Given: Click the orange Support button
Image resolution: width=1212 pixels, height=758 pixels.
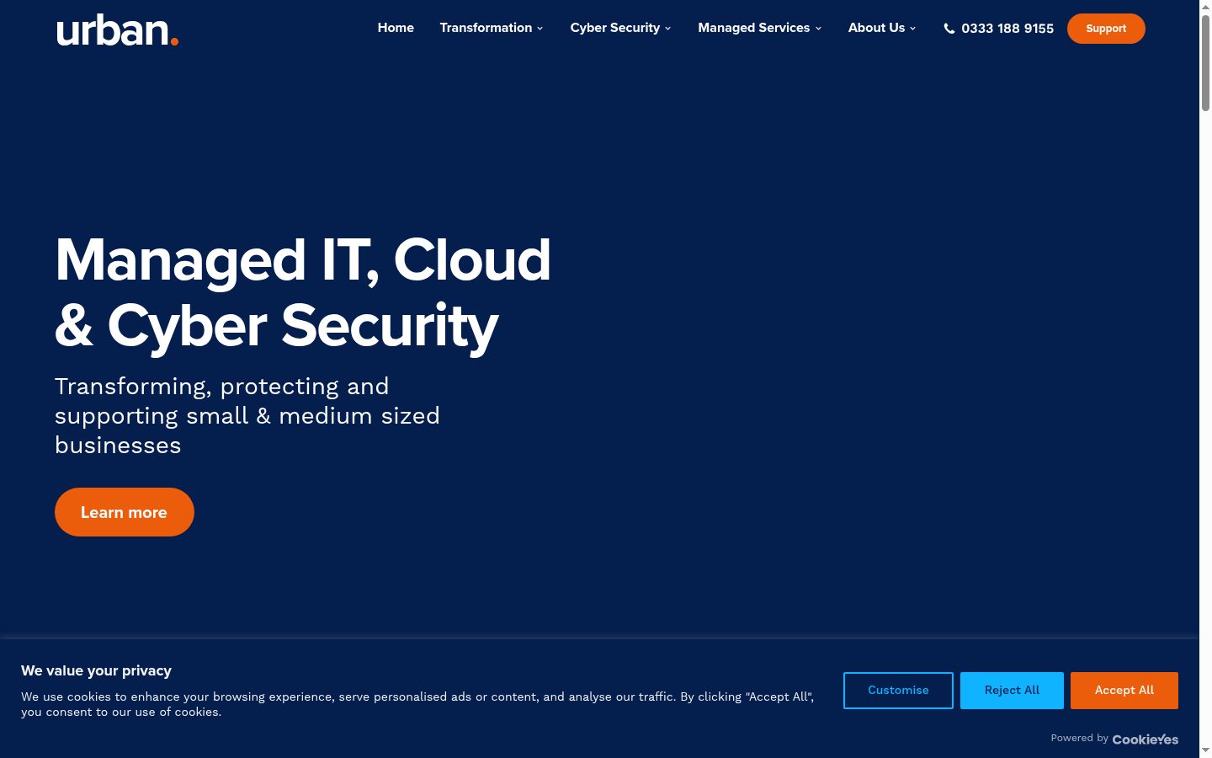Looking at the screenshot, I should pyautogui.click(x=1106, y=29).
